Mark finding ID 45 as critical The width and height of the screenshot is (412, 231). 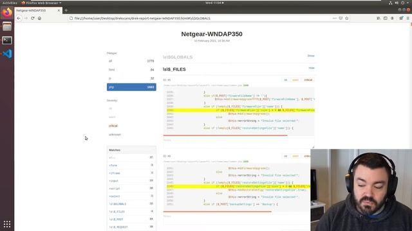308,80
